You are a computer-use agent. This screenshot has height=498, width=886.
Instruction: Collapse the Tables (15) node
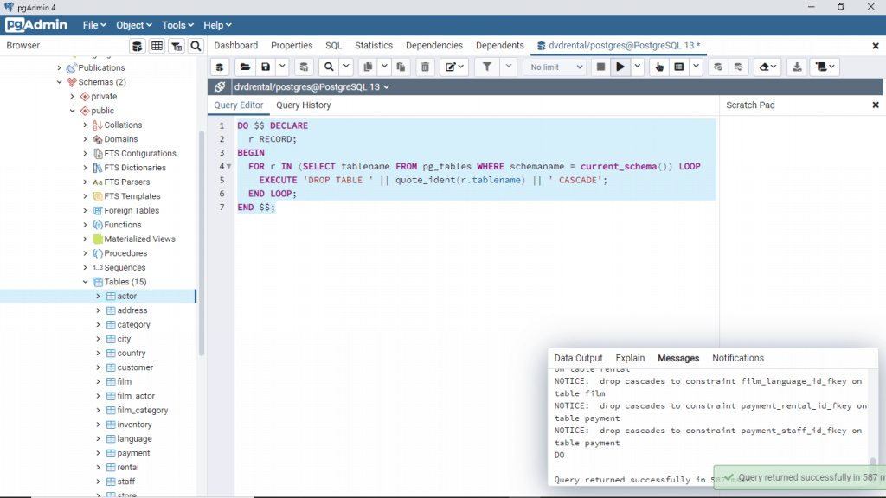(86, 282)
